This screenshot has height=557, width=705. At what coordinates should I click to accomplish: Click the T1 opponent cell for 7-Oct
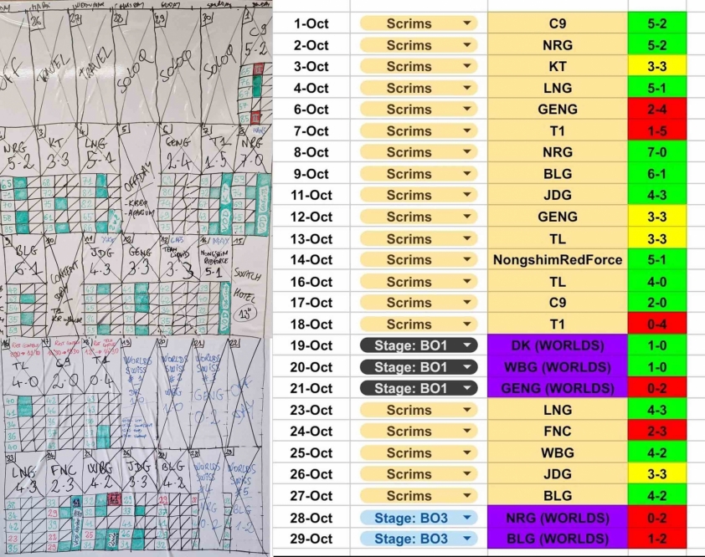558,130
